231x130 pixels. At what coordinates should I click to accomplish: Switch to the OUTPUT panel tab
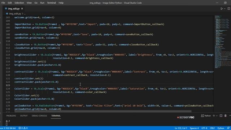click(24, 116)
